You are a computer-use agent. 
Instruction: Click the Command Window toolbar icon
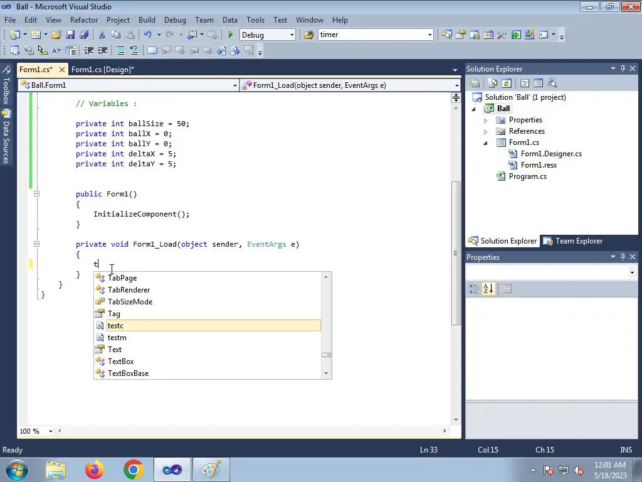point(544,35)
